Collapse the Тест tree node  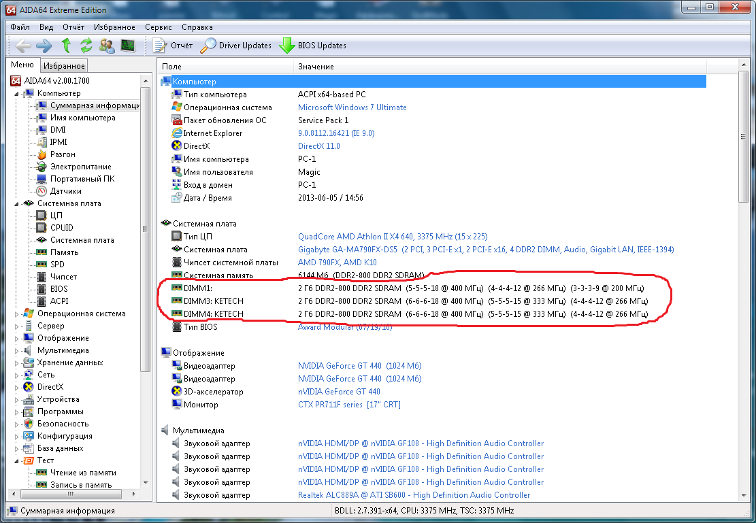tap(16, 461)
